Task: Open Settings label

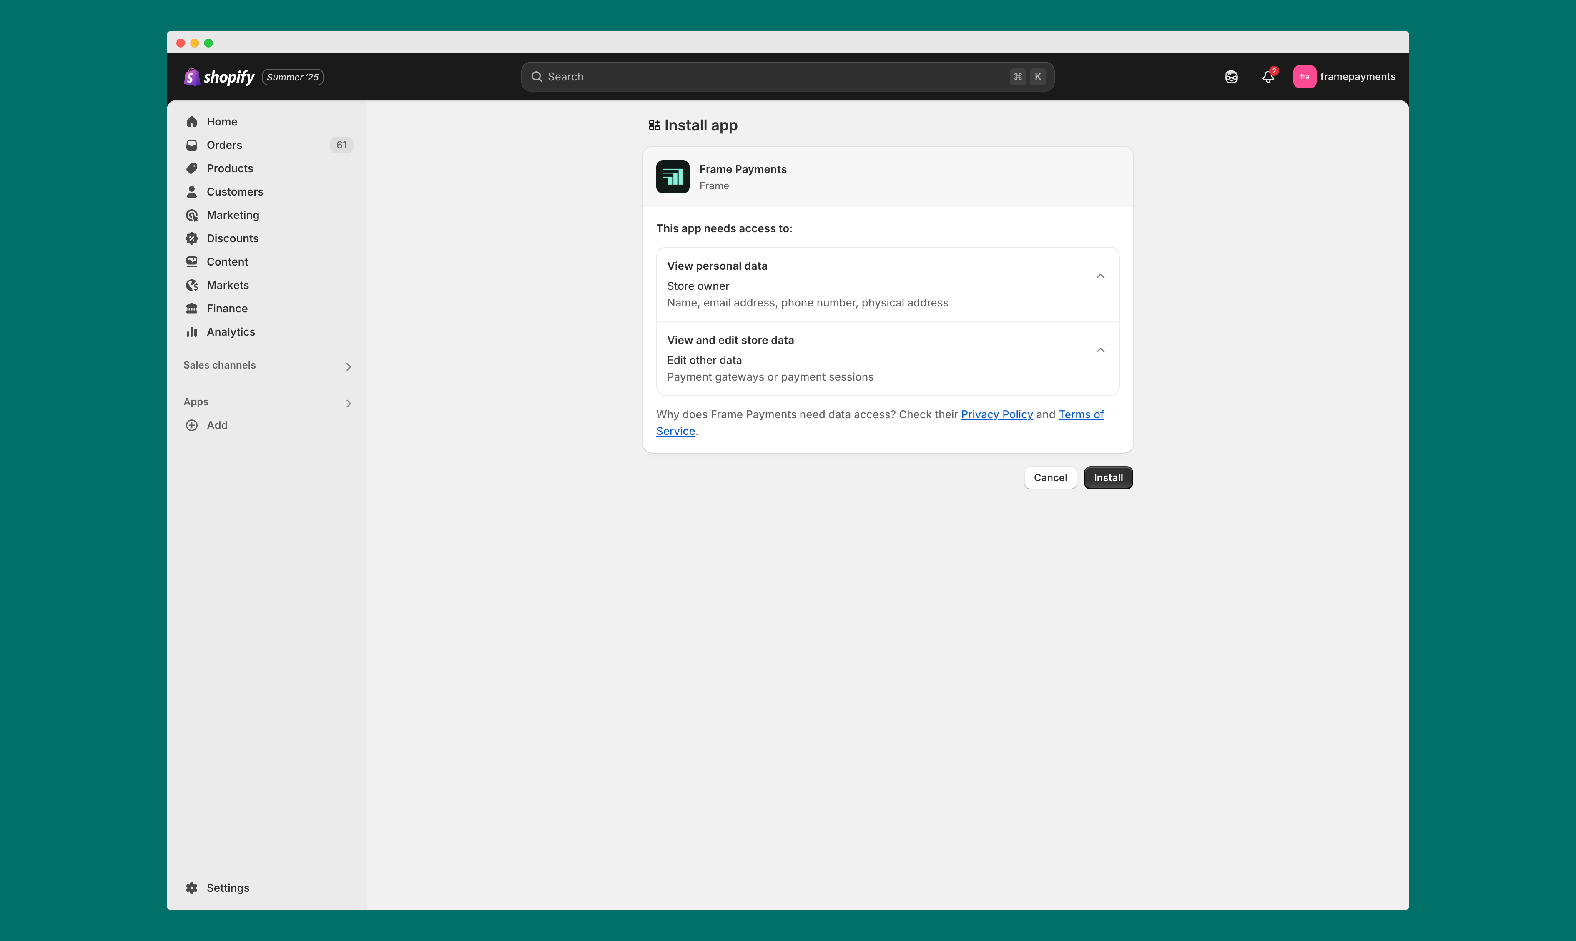Action: pos(228,888)
